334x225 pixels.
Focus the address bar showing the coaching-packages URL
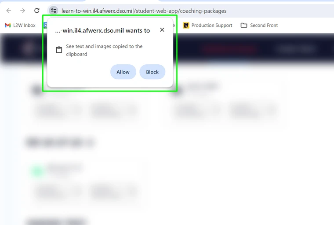pyautogui.click(x=144, y=11)
